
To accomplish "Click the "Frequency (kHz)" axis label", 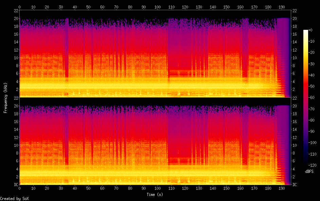I will click(5, 98).
